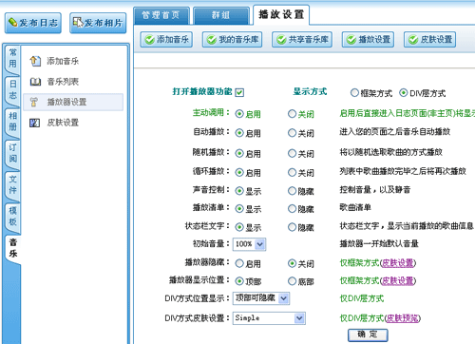Image resolution: width=475 pixels, height=344 pixels.
Task: Click the green check icon on 我的音乐库 button
Action: click(x=211, y=40)
